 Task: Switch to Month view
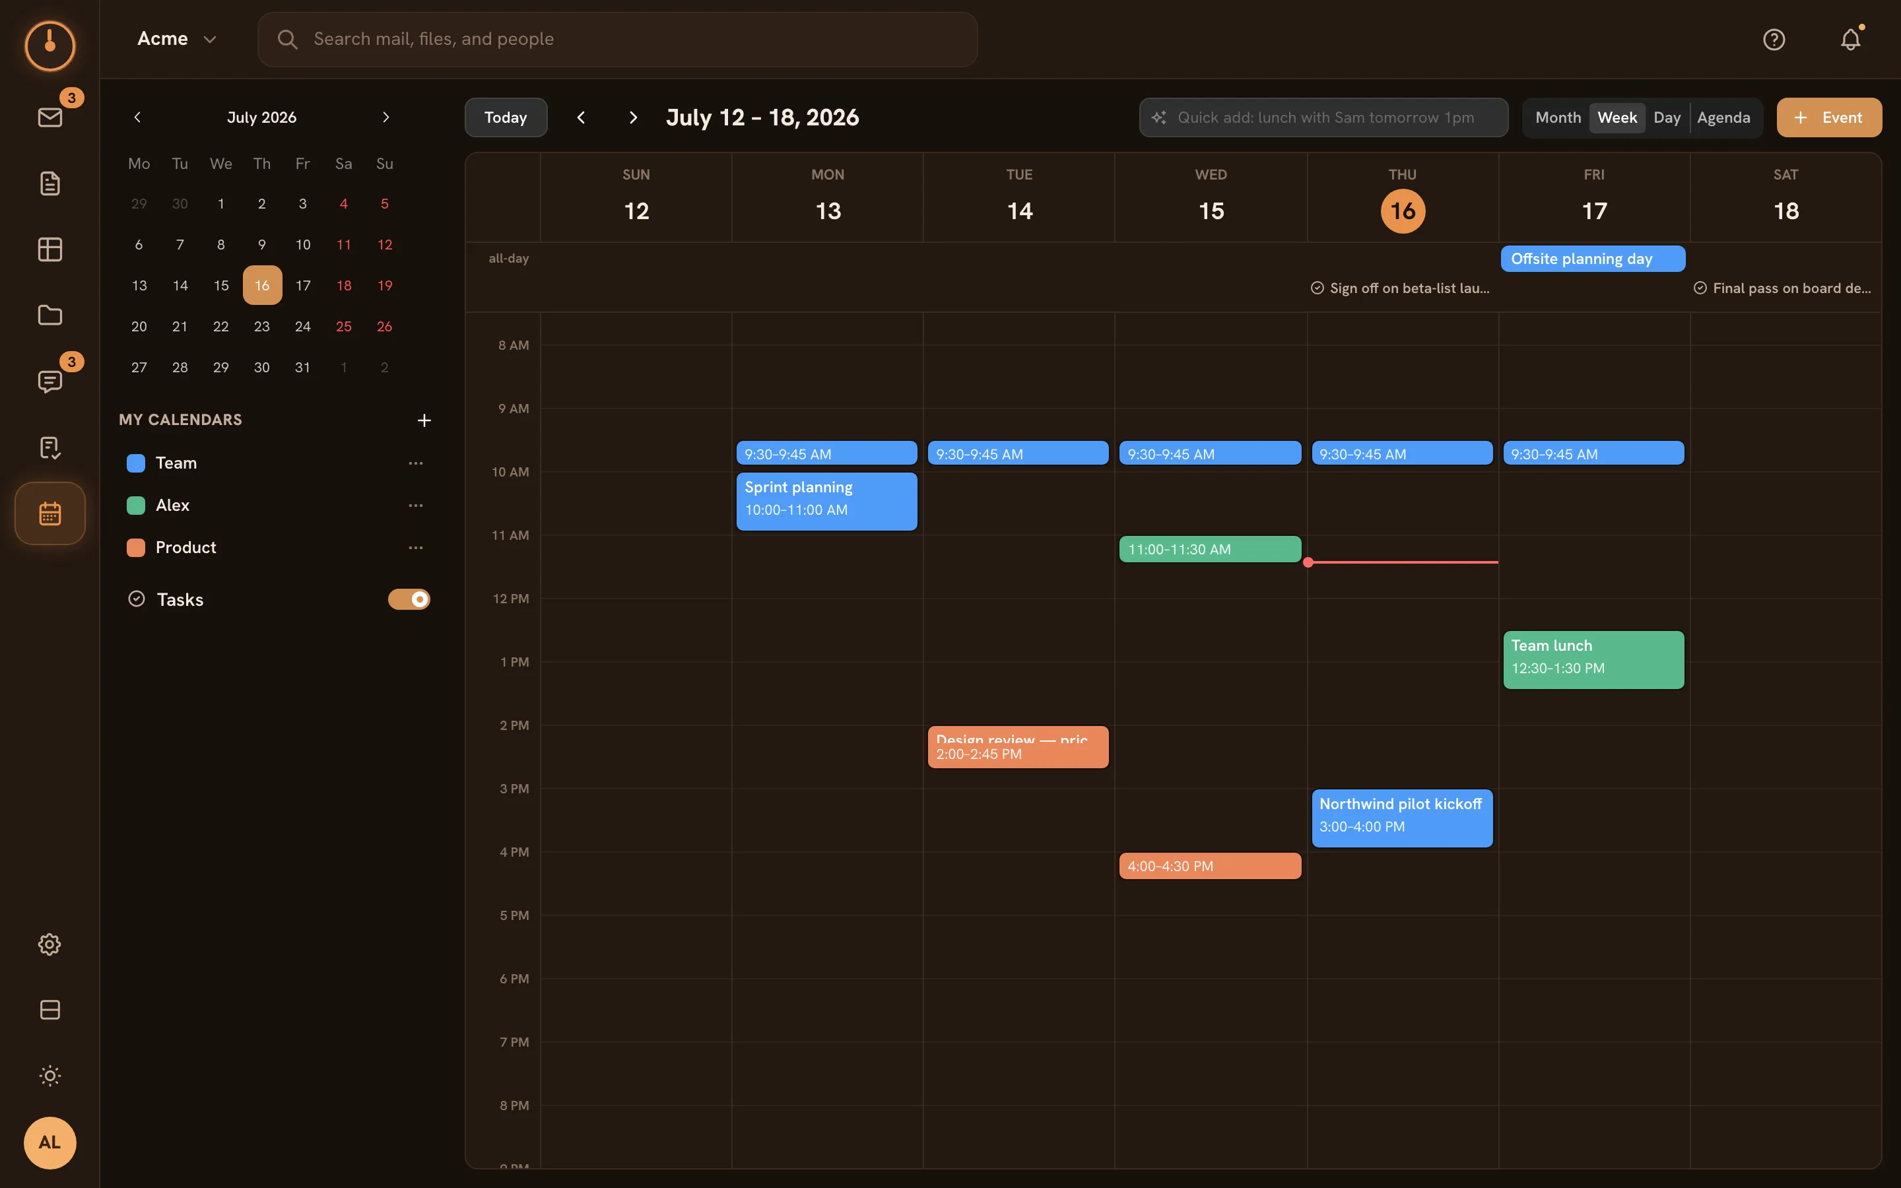point(1558,118)
